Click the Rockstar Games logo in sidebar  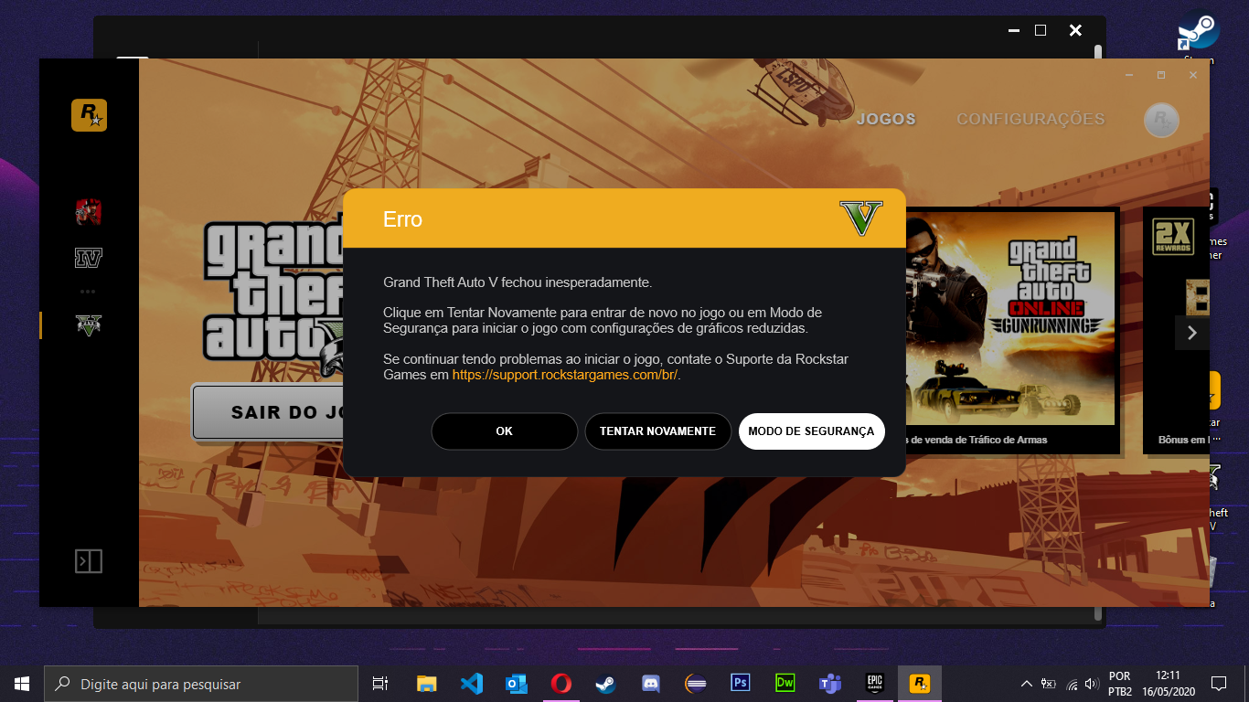click(x=89, y=115)
